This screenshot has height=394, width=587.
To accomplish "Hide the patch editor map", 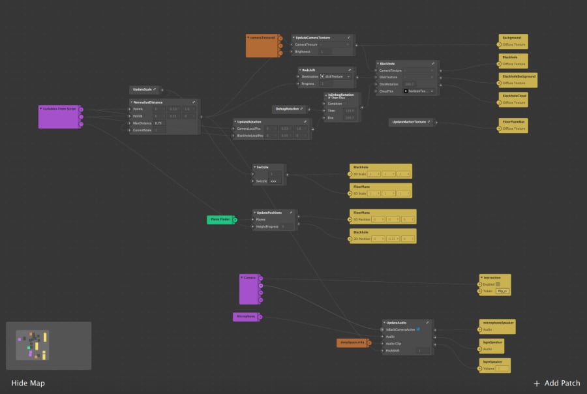I will pyautogui.click(x=28, y=383).
